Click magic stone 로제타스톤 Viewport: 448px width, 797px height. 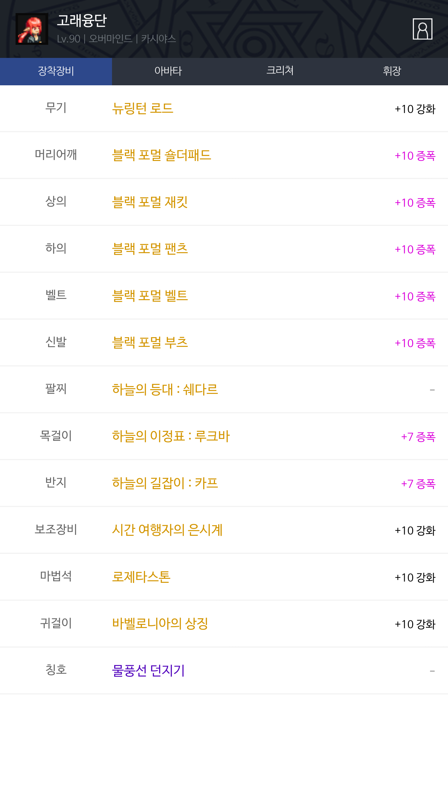point(141,577)
